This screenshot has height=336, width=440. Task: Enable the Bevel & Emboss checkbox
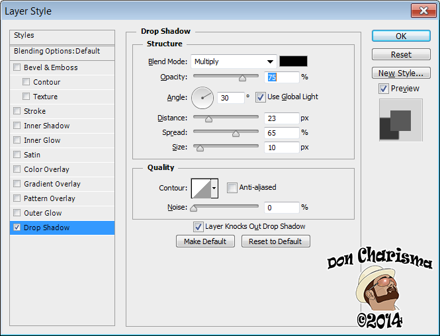point(17,67)
